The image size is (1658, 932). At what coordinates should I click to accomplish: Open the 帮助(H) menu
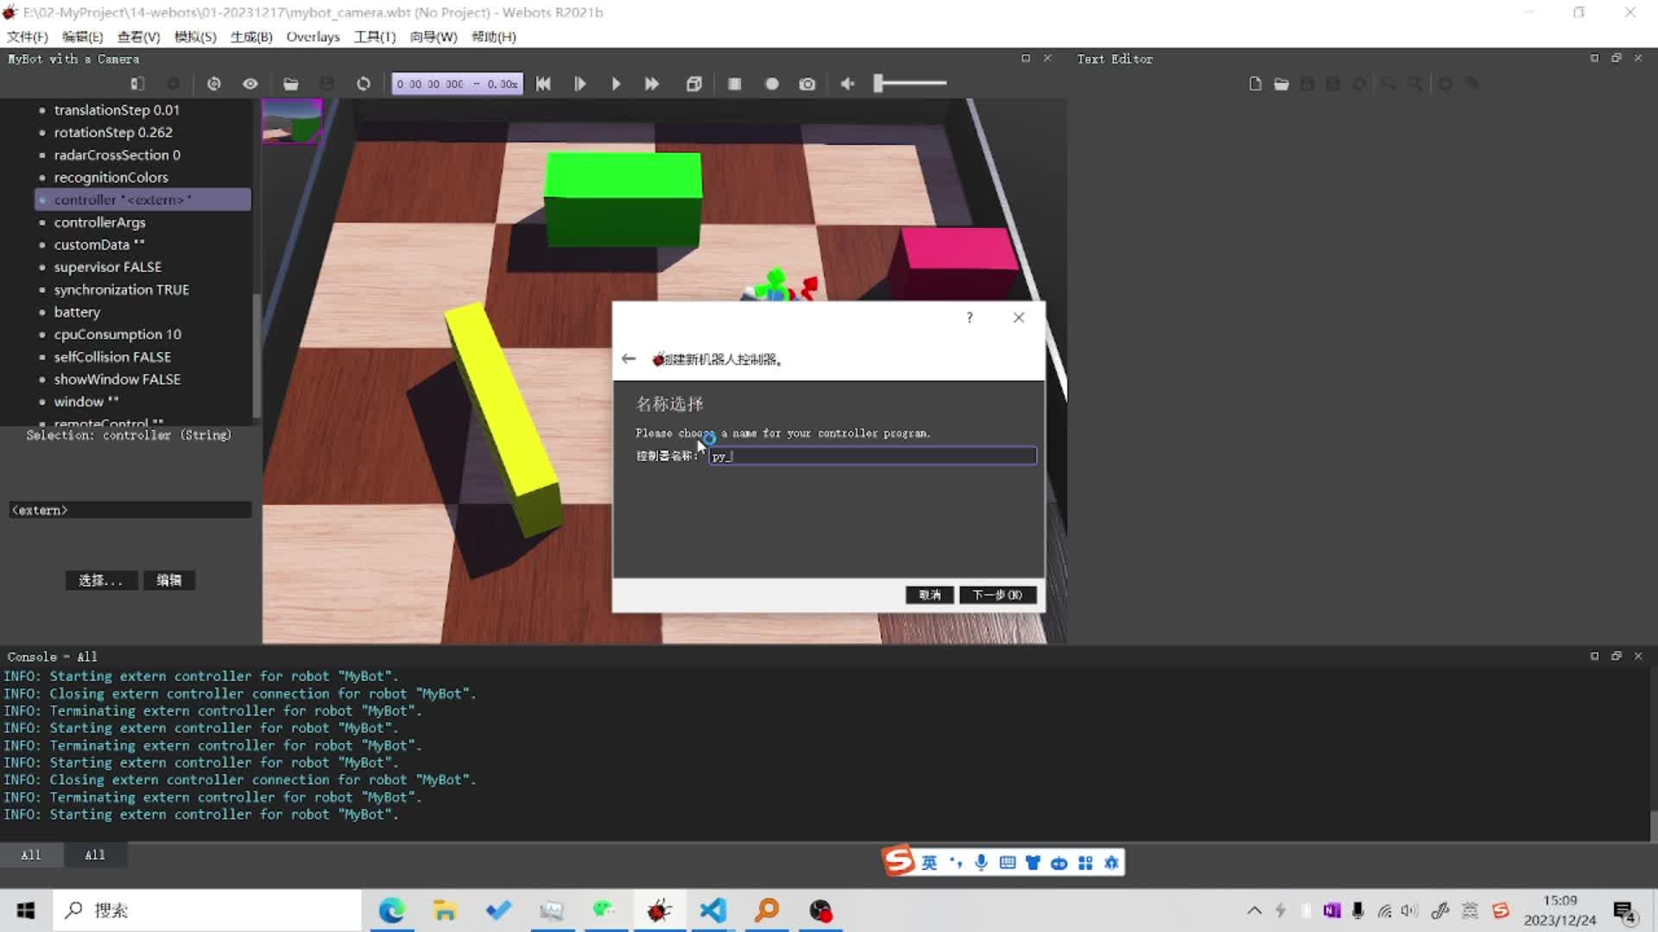click(x=494, y=36)
